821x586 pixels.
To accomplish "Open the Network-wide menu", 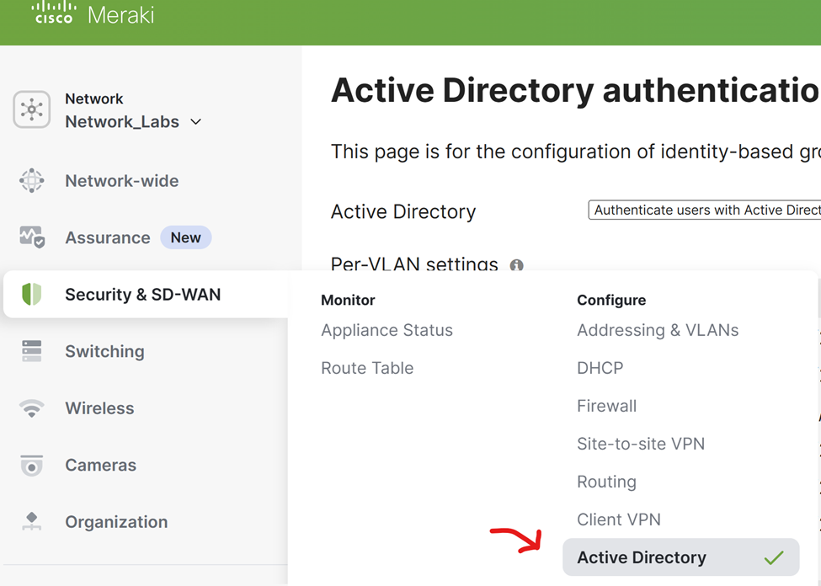I will (x=121, y=181).
